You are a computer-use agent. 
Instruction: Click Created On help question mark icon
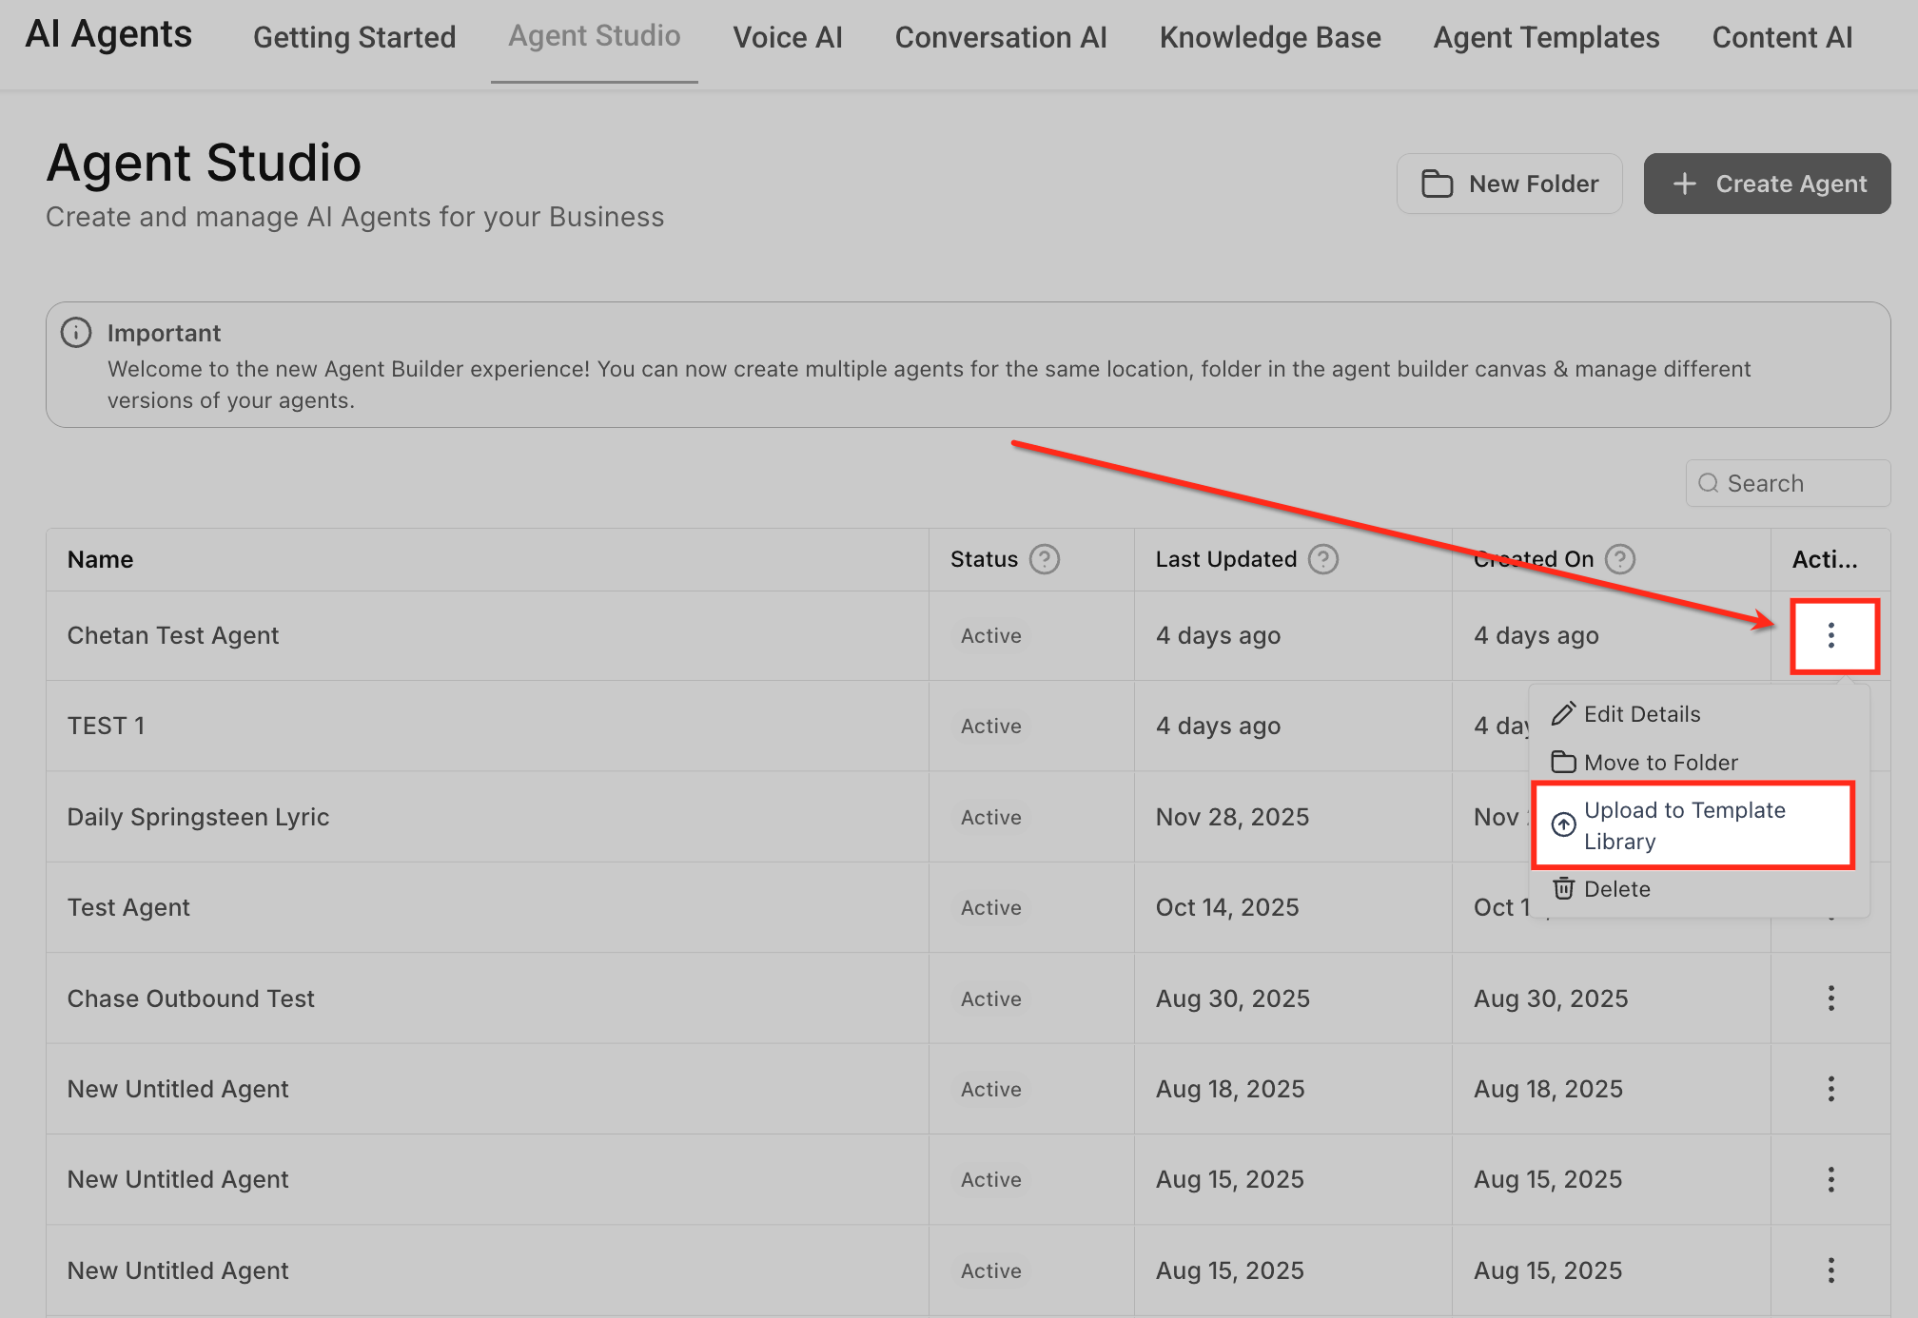[1619, 559]
